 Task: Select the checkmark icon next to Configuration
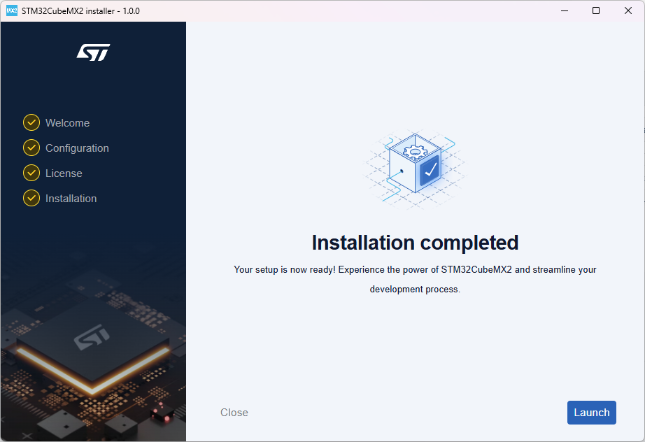click(x=31, y=148)
